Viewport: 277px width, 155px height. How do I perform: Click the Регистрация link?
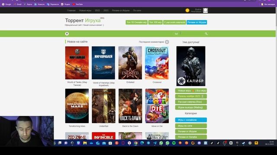(x=196, y=12)
